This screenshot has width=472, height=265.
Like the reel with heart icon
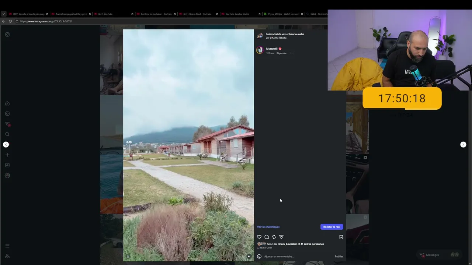point(259,237)
